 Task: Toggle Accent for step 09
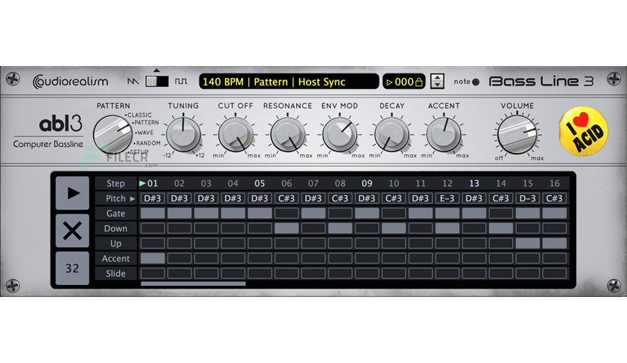point(367,258)
